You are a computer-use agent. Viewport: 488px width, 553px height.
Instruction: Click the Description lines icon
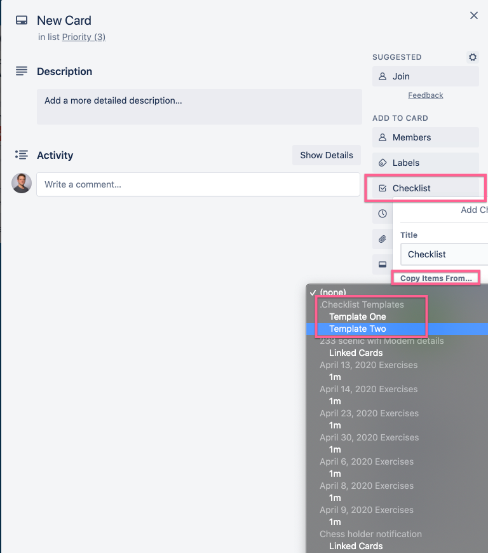click(22, 71)
